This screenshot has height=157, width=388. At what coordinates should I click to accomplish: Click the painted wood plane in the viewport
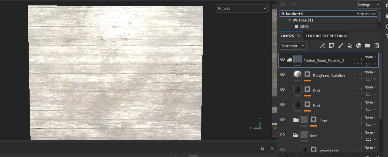[116, 72]
